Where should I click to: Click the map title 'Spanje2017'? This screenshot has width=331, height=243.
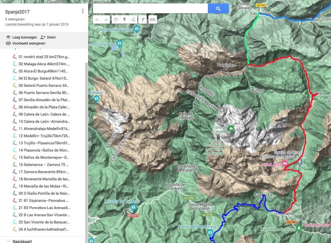[17, 12]
